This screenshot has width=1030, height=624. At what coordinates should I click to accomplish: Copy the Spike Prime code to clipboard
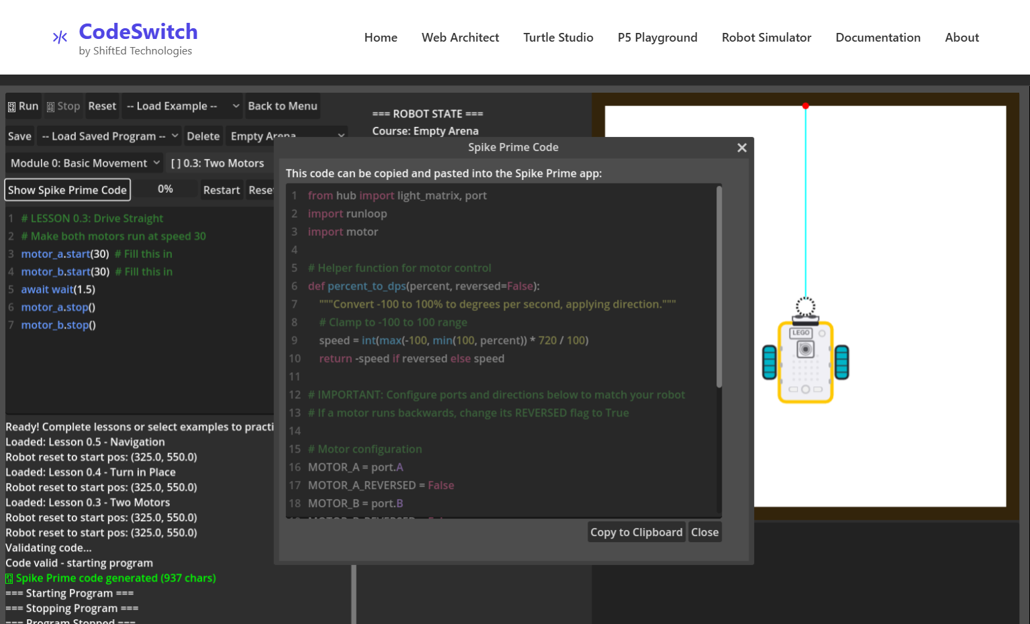tap(636, 531)
